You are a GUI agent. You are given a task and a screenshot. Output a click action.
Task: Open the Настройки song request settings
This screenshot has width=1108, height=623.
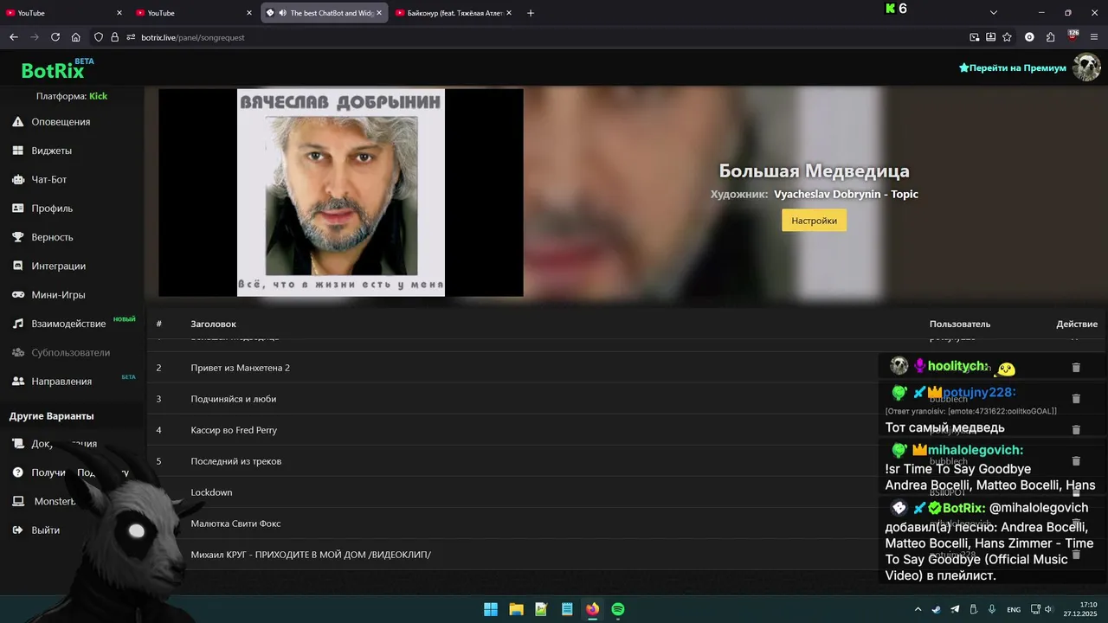click(814, 221)
